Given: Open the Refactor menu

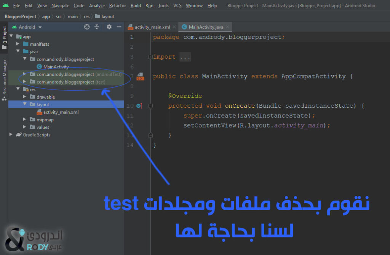Looking at the screenshot, I should [x=117, y=6].
